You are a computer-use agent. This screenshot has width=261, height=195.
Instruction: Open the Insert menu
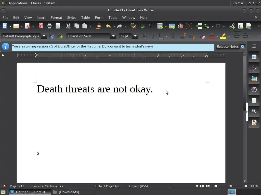[41, 18]
